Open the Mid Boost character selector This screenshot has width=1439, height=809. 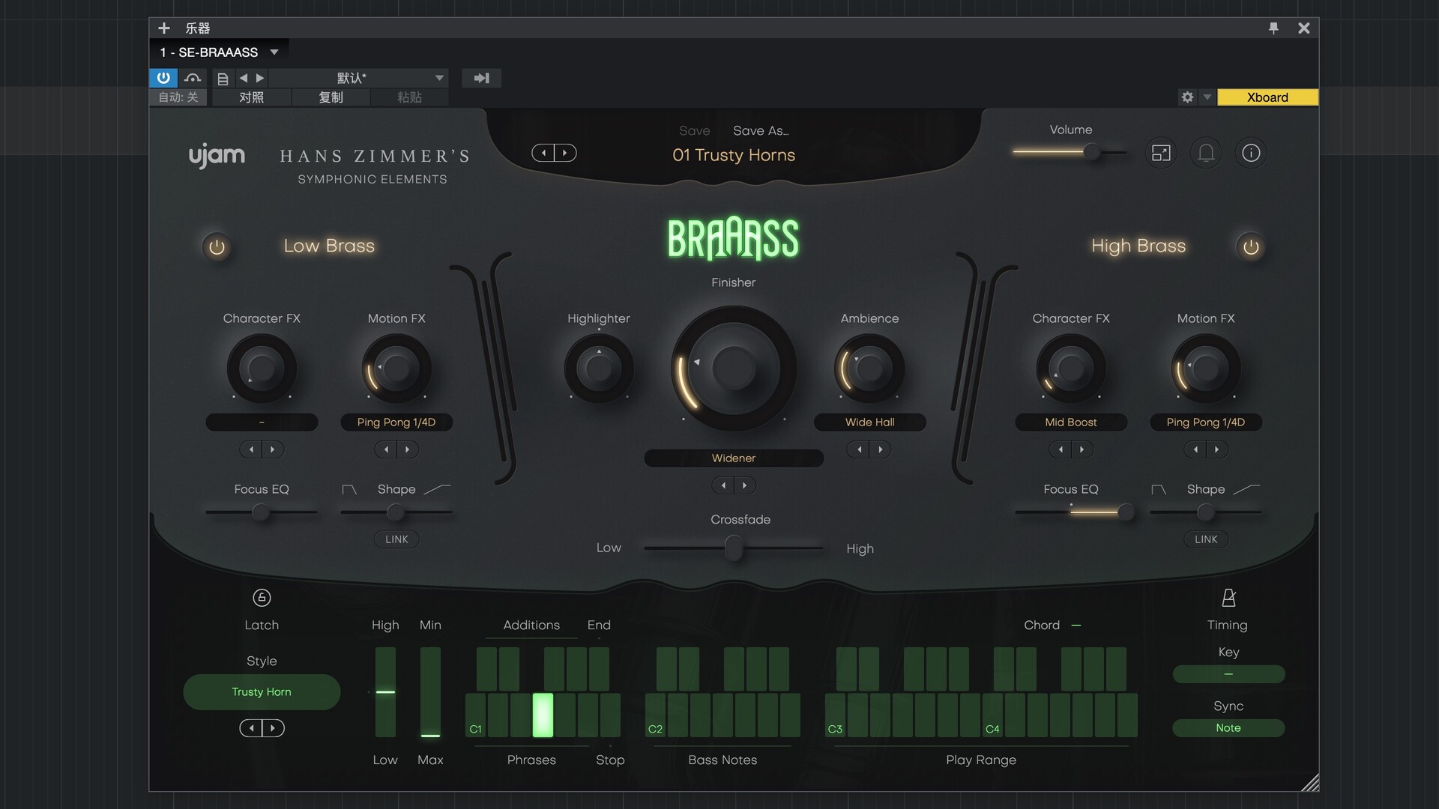pos(1071,422)
